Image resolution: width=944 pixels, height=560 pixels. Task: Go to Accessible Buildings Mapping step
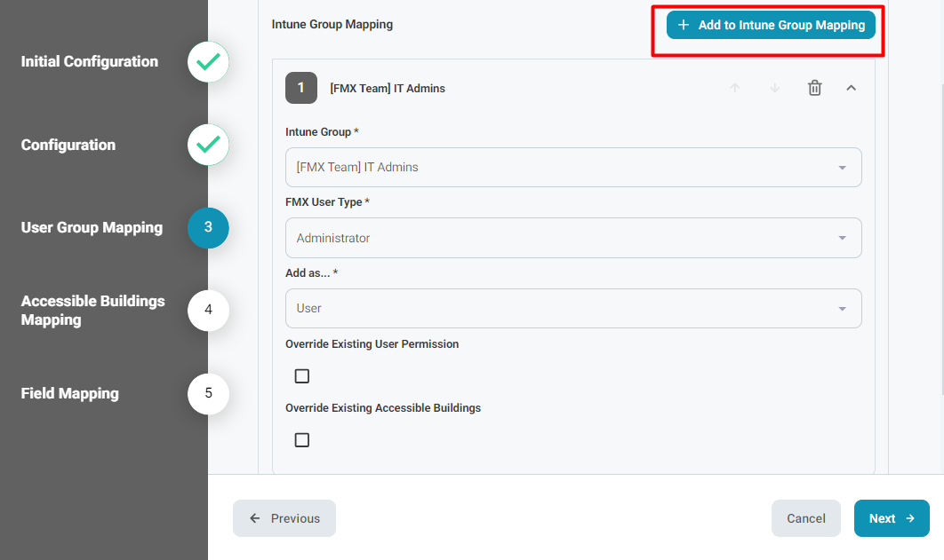[x=93, y=311]
